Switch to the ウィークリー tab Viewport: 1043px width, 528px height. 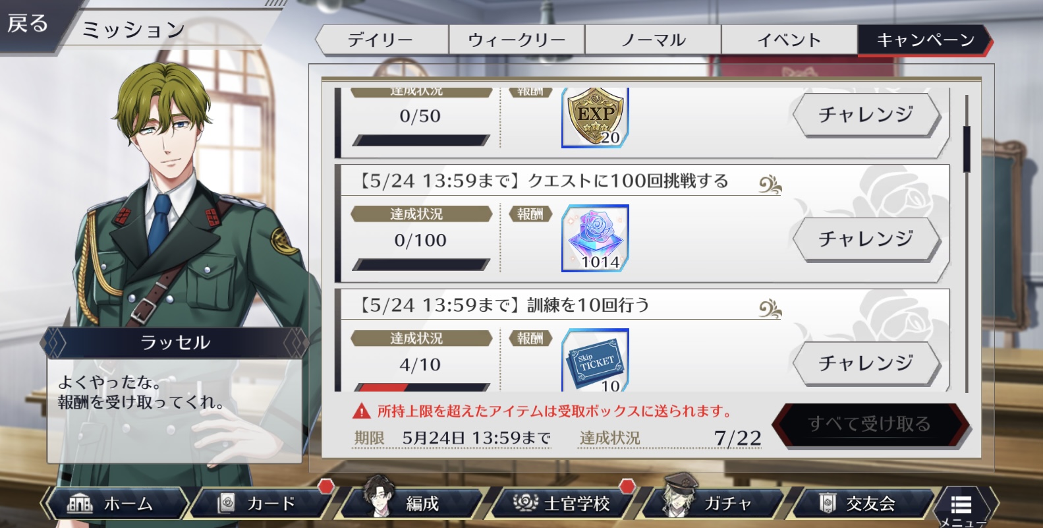(x=517, y=40)
